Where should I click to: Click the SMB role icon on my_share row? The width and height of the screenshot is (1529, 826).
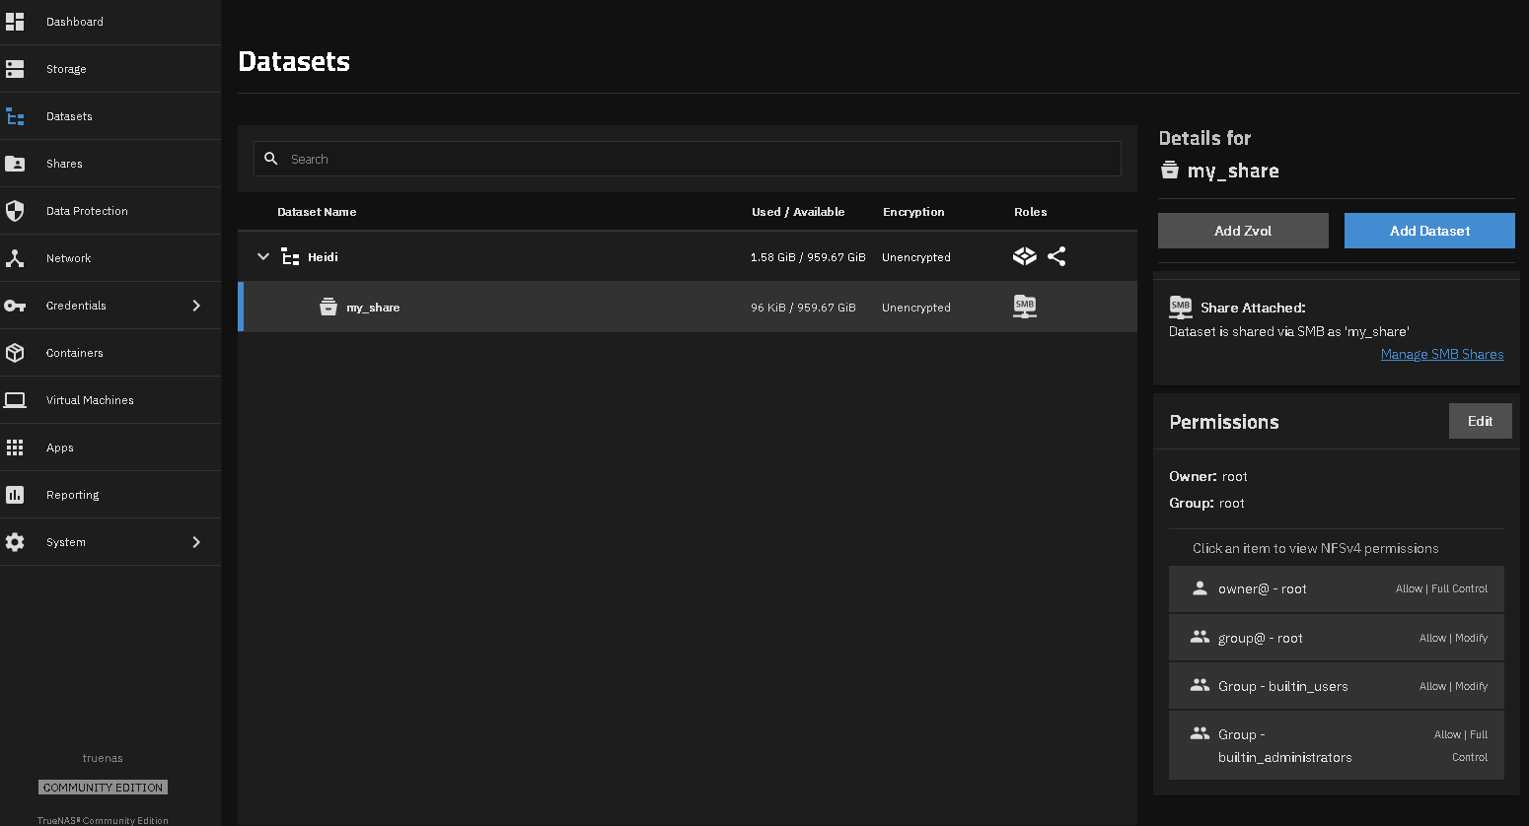tap(1025, 307)
